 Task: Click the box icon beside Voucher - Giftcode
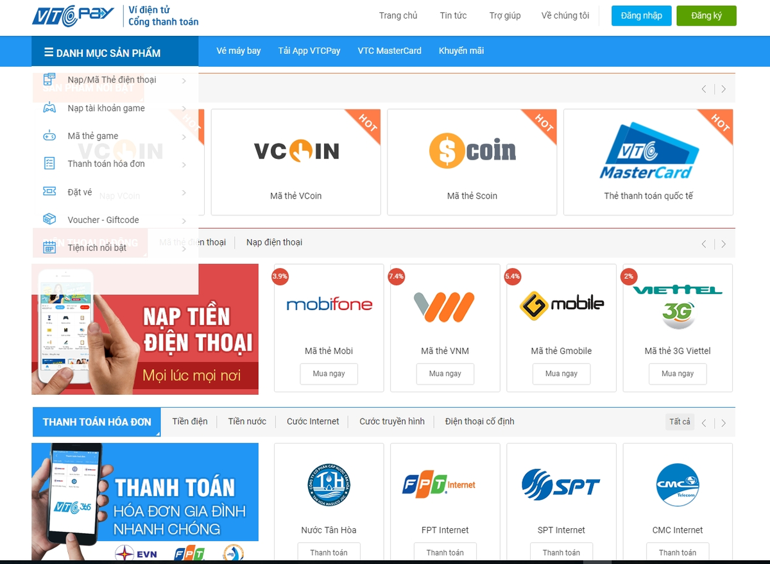[x=49, y=220]
